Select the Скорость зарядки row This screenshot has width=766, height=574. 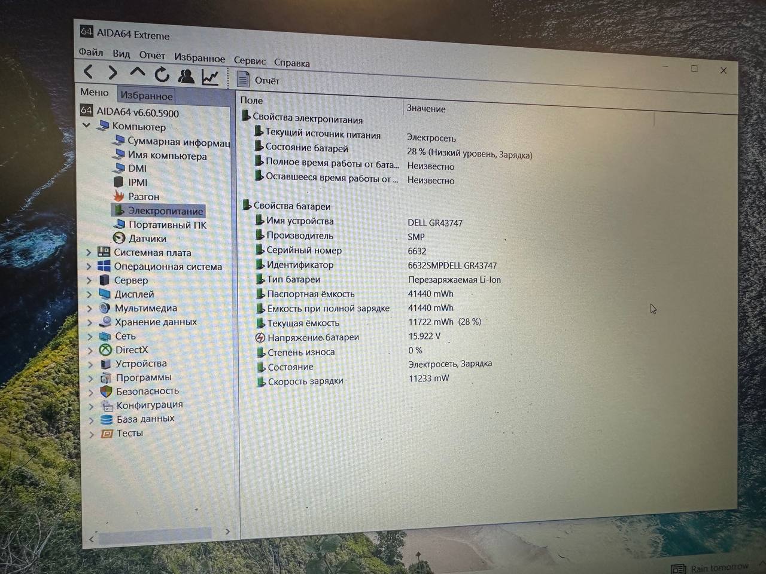pos(305,381)
